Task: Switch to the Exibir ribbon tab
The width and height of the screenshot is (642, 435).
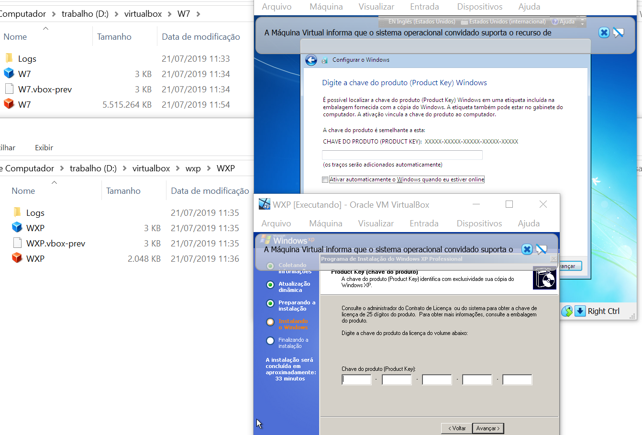Action: pos(44,148)
